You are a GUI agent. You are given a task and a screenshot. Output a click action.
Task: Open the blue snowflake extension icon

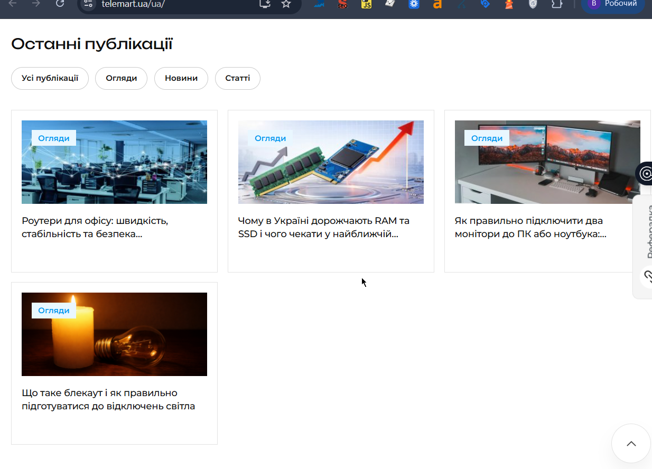(414, 4)
